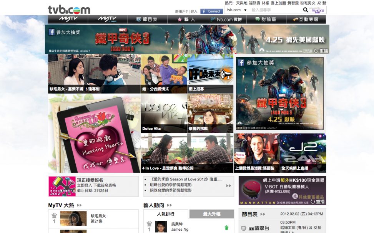Click the Facebook Connect button
The image size is (374, 233).
211,11
